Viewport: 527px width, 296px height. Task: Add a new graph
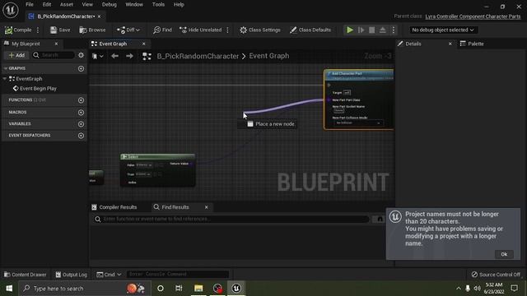(81, 68)
